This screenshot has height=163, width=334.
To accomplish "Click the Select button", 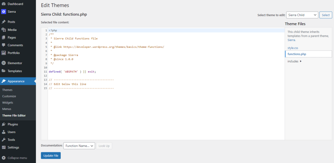I will point(326,15).
